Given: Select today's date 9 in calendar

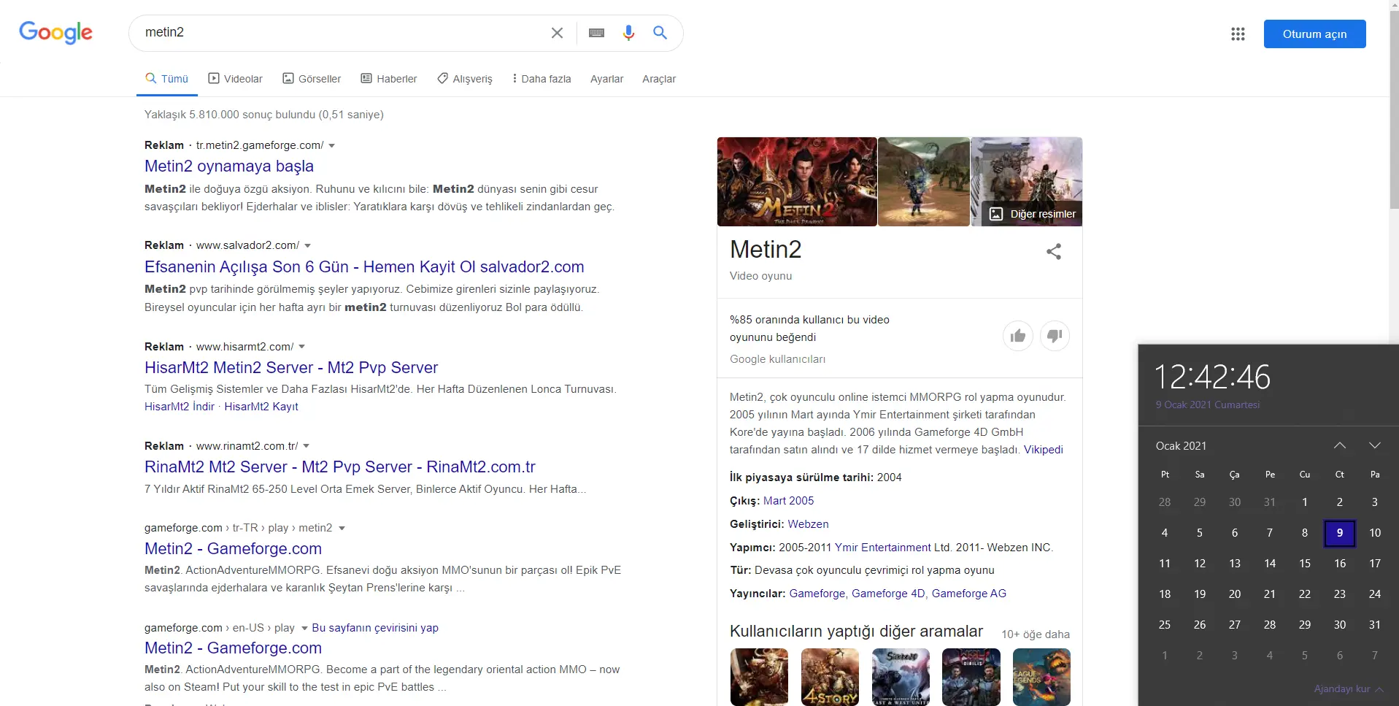Looking at the screenshot, I should [1340, 533].
